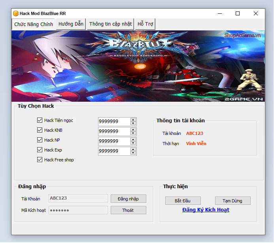Toggle the Hack KNB checkbox
The width and height of the screenshot is (274, 243).
click(40, 130)
